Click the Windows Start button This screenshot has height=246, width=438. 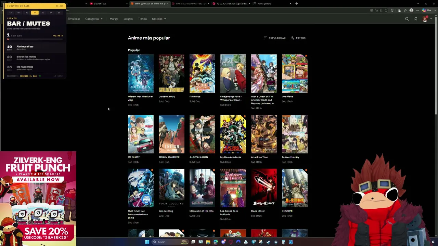coord(147,242)
